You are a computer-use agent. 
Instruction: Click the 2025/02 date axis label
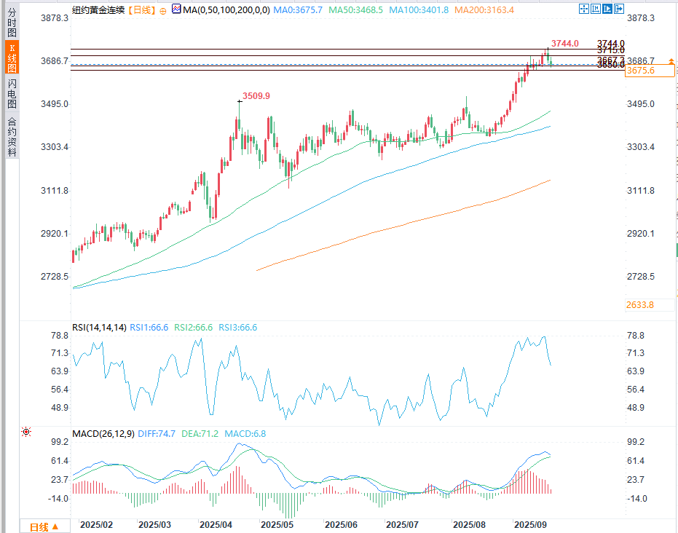click(96, 525)
